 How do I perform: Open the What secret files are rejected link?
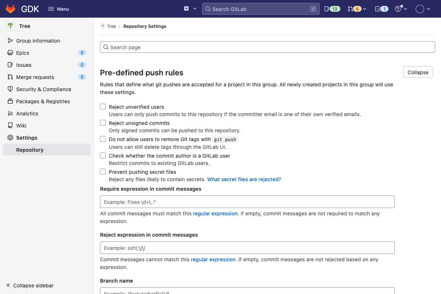pos(244,179)
